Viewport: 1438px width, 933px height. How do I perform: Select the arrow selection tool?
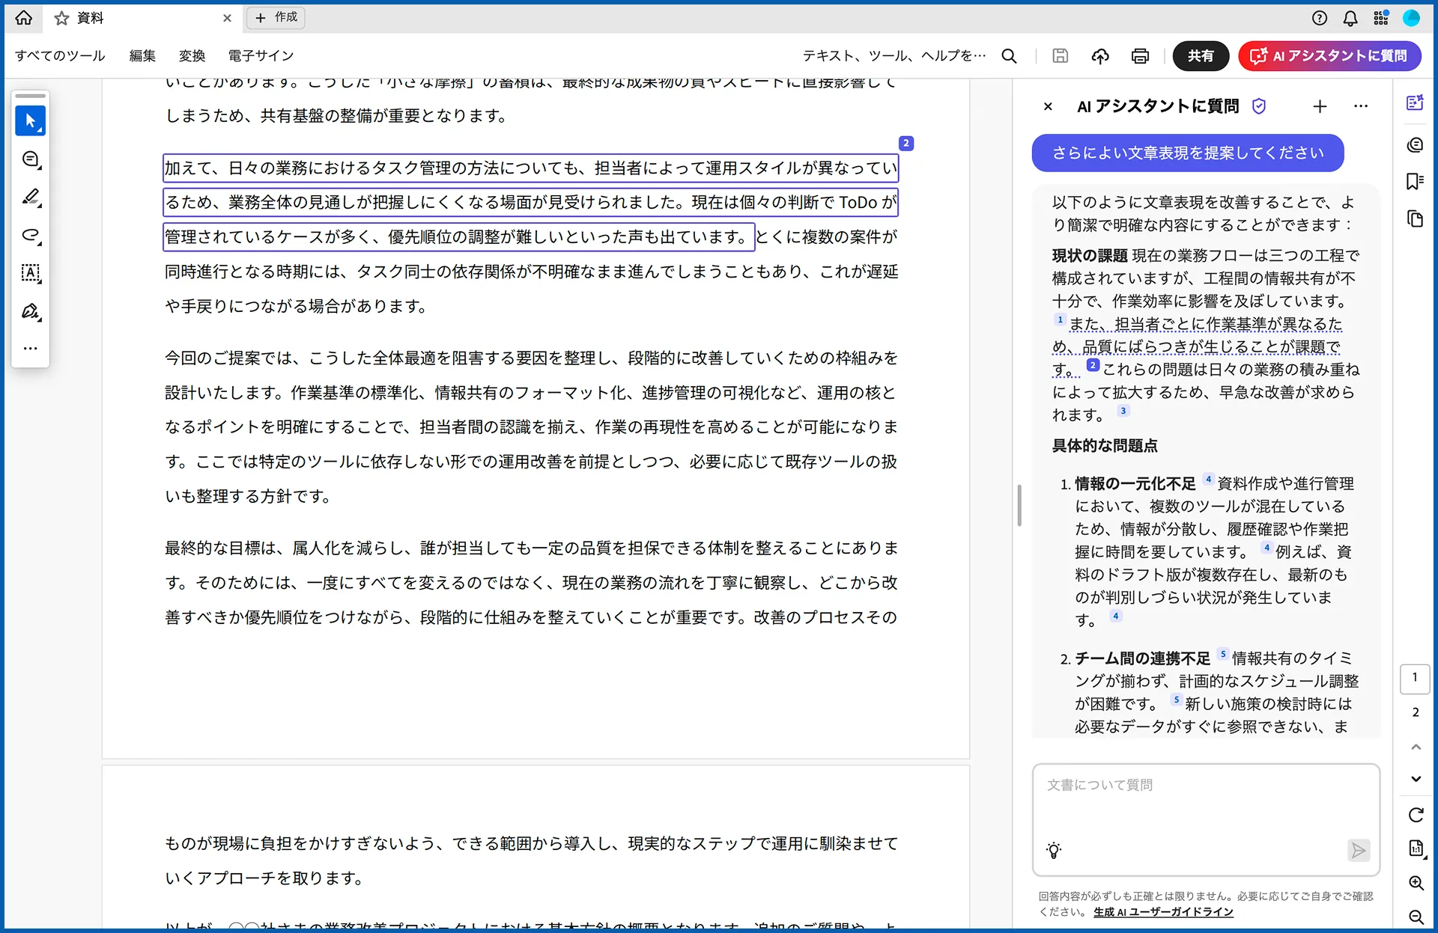(x=30, y=120)
